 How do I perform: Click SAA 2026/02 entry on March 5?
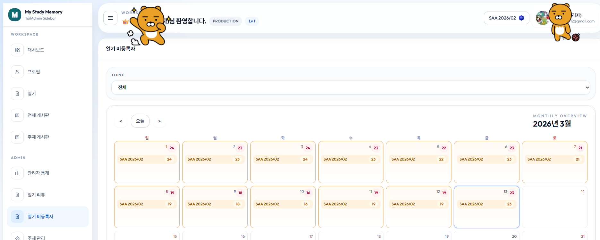click(419, 159)
